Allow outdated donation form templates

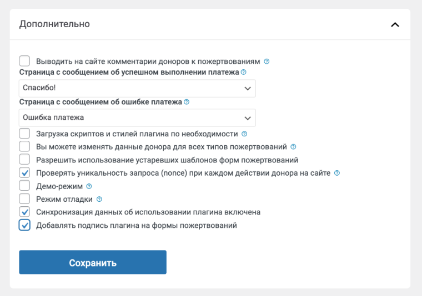coord(24,160)
